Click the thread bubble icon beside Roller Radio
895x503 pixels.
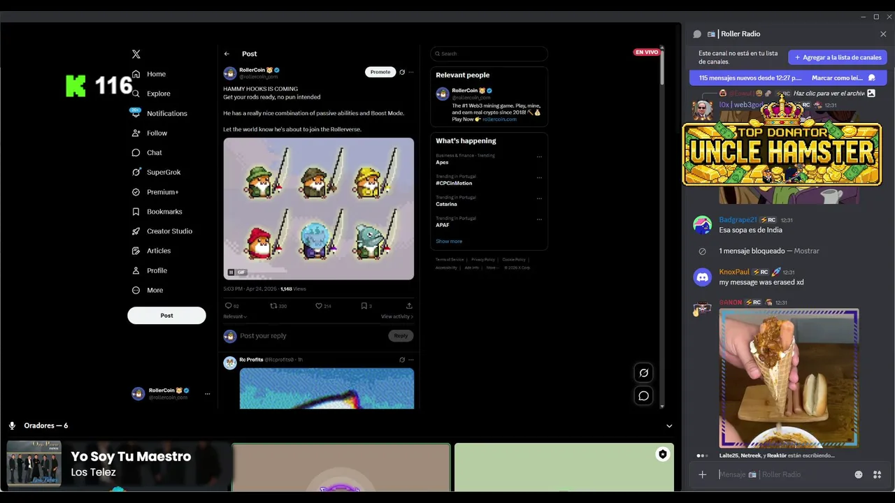[697, 34]
